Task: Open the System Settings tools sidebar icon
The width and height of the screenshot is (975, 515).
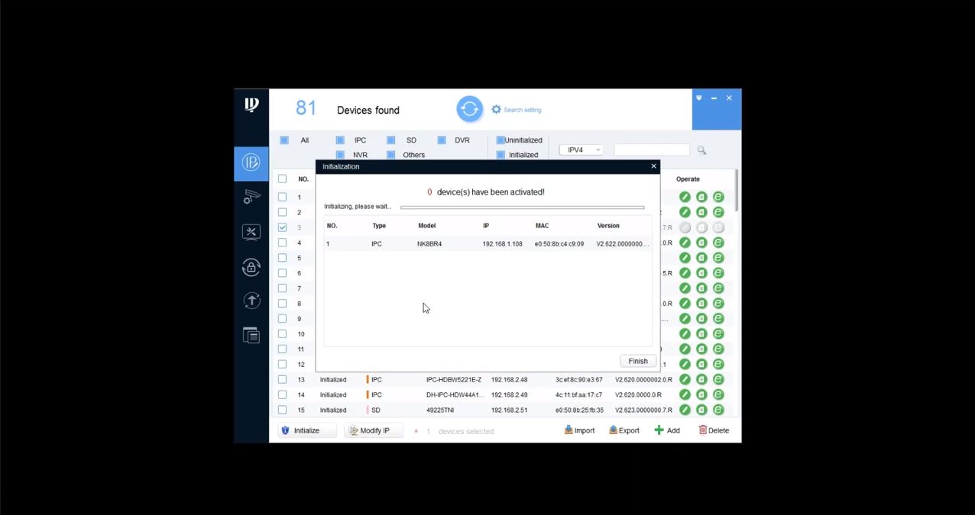Action: click(x=251, y=231)
